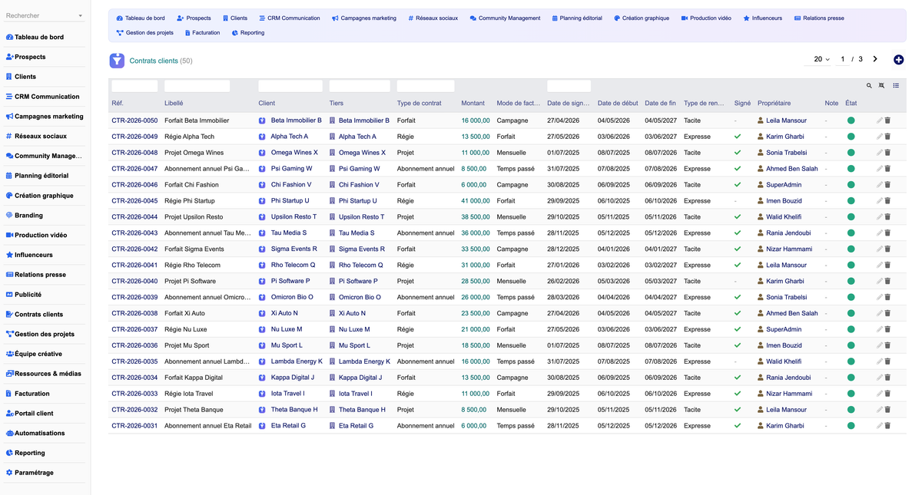The width and height of the screenshot is (922, 495).
Task: Delete contract CTR-2026-0050 via trash icon
Action: pos(887,120)
